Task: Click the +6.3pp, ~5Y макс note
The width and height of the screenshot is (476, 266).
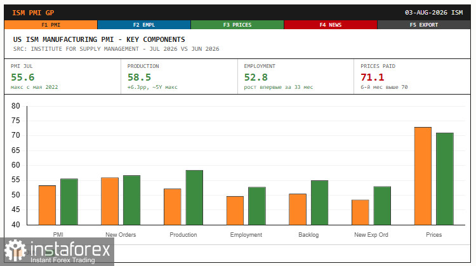Action: [152, 87]
